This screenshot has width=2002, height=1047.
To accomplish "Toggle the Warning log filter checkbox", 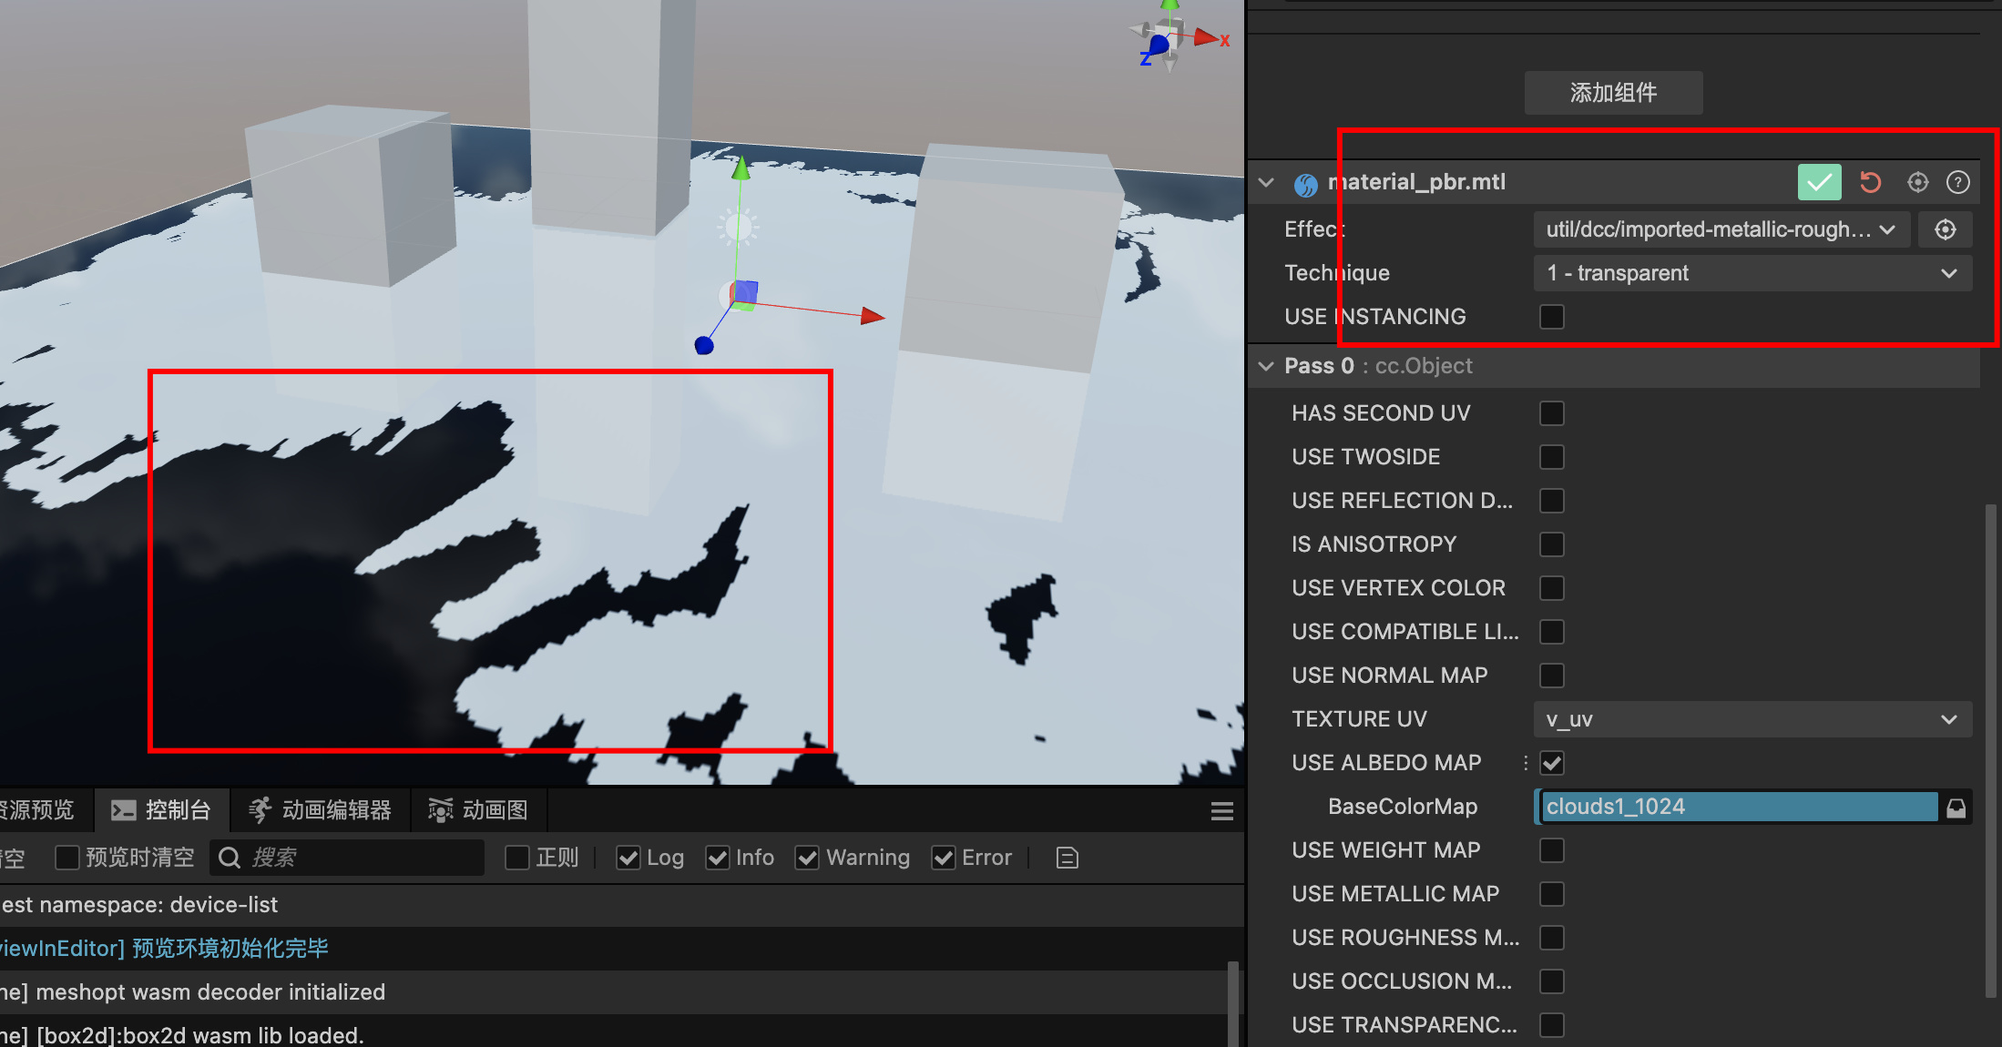I will pos(806,858).
